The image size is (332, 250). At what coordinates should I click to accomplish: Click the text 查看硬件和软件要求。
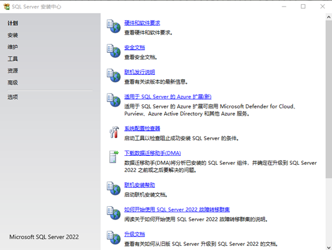click(x=148, y=32)
